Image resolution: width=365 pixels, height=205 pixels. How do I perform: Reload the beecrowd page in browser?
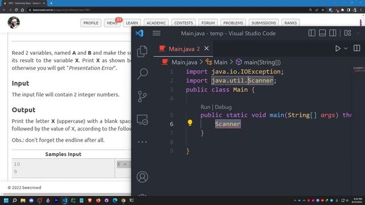[16, 10]
